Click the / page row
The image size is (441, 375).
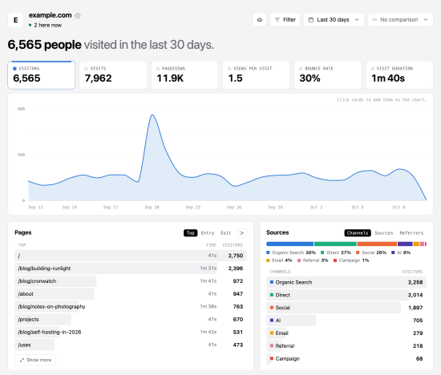[131, 256]
